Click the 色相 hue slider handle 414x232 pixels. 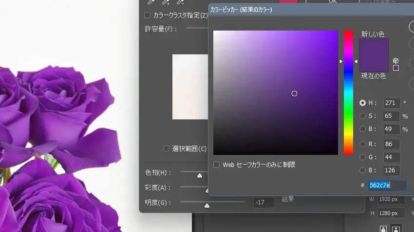point(200,175)
